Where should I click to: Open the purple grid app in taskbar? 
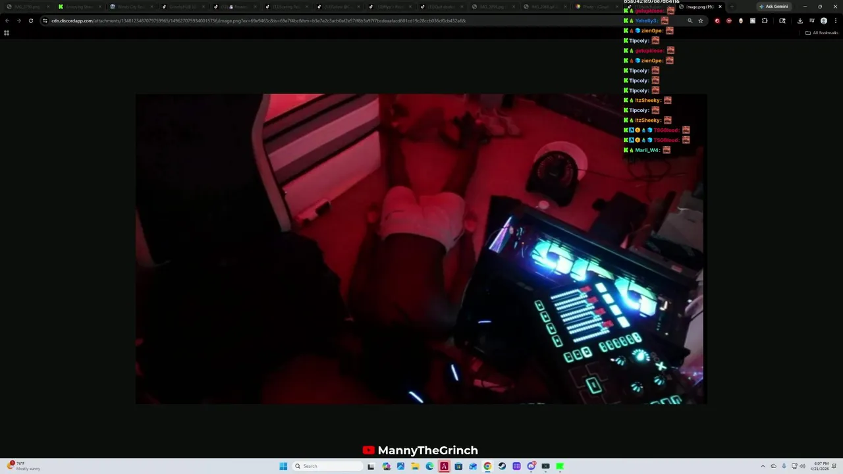516,466
